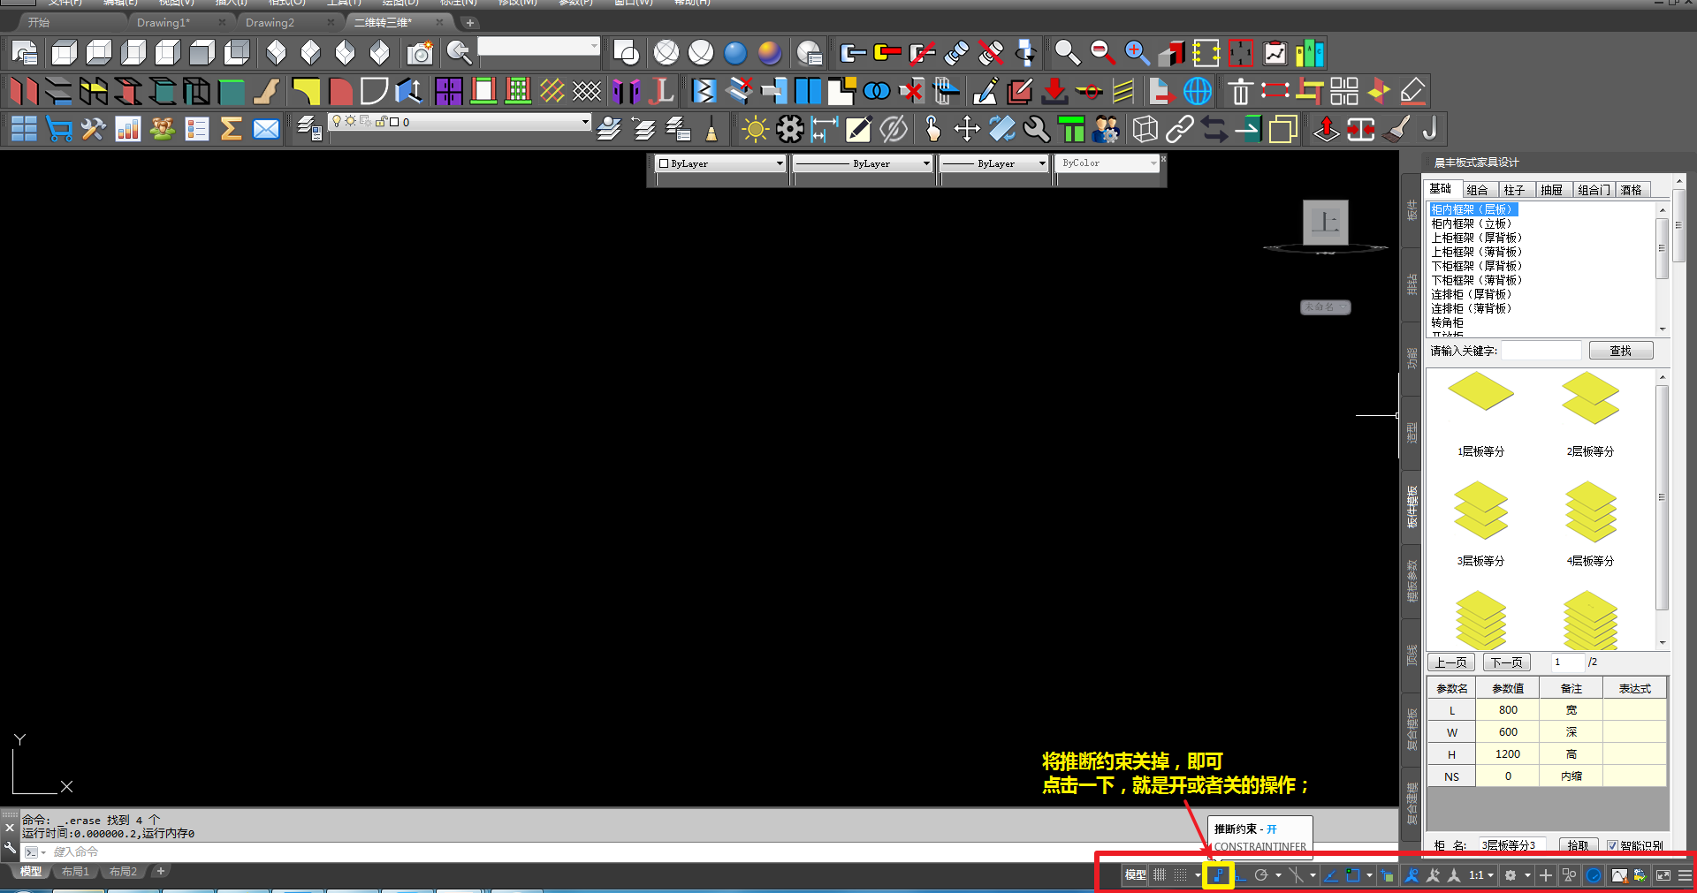The image size is (1697, 893).
Task: Select the blue shaded sphere visual style
Action: point(735,54)
